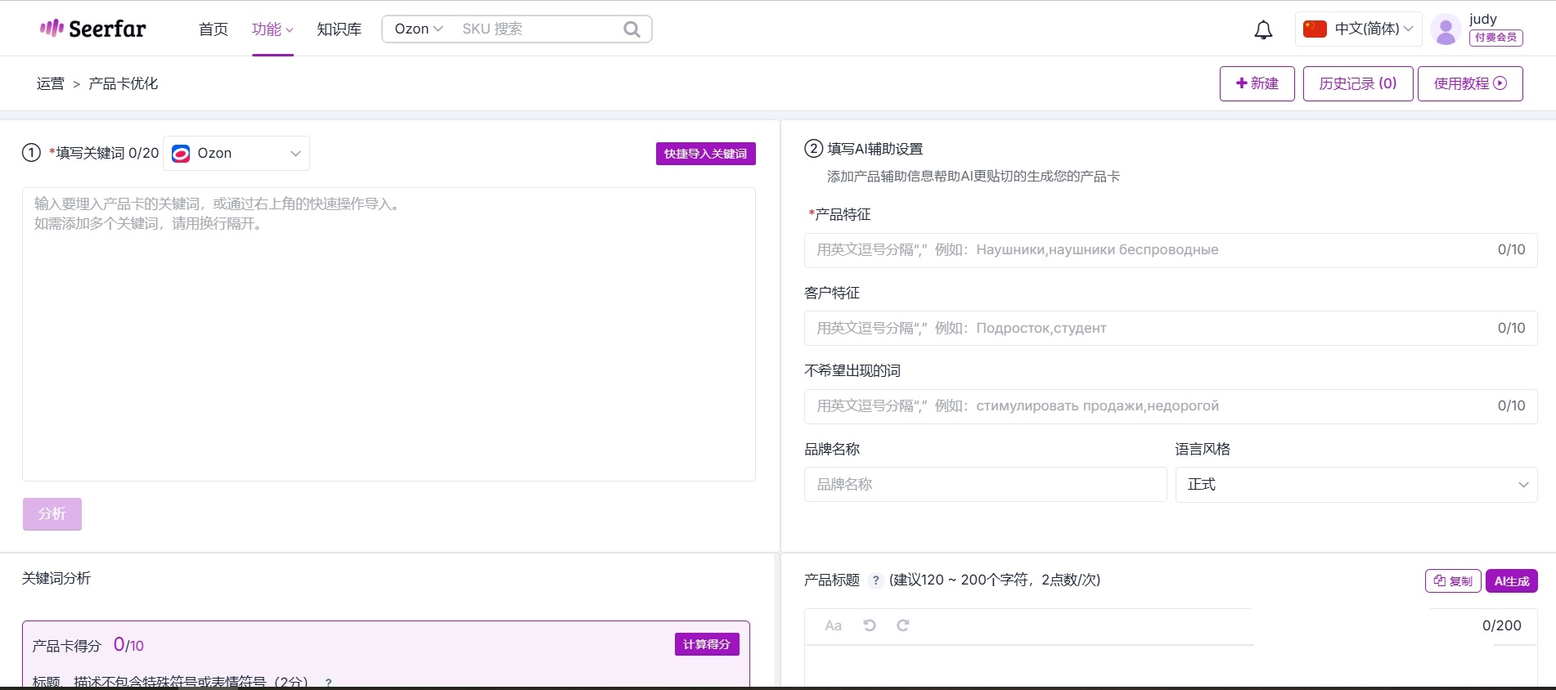Open 历史记录 (0) history
Image resolution: width=1556 pixels, height=690 pixels.
(x=1357, y=83)
